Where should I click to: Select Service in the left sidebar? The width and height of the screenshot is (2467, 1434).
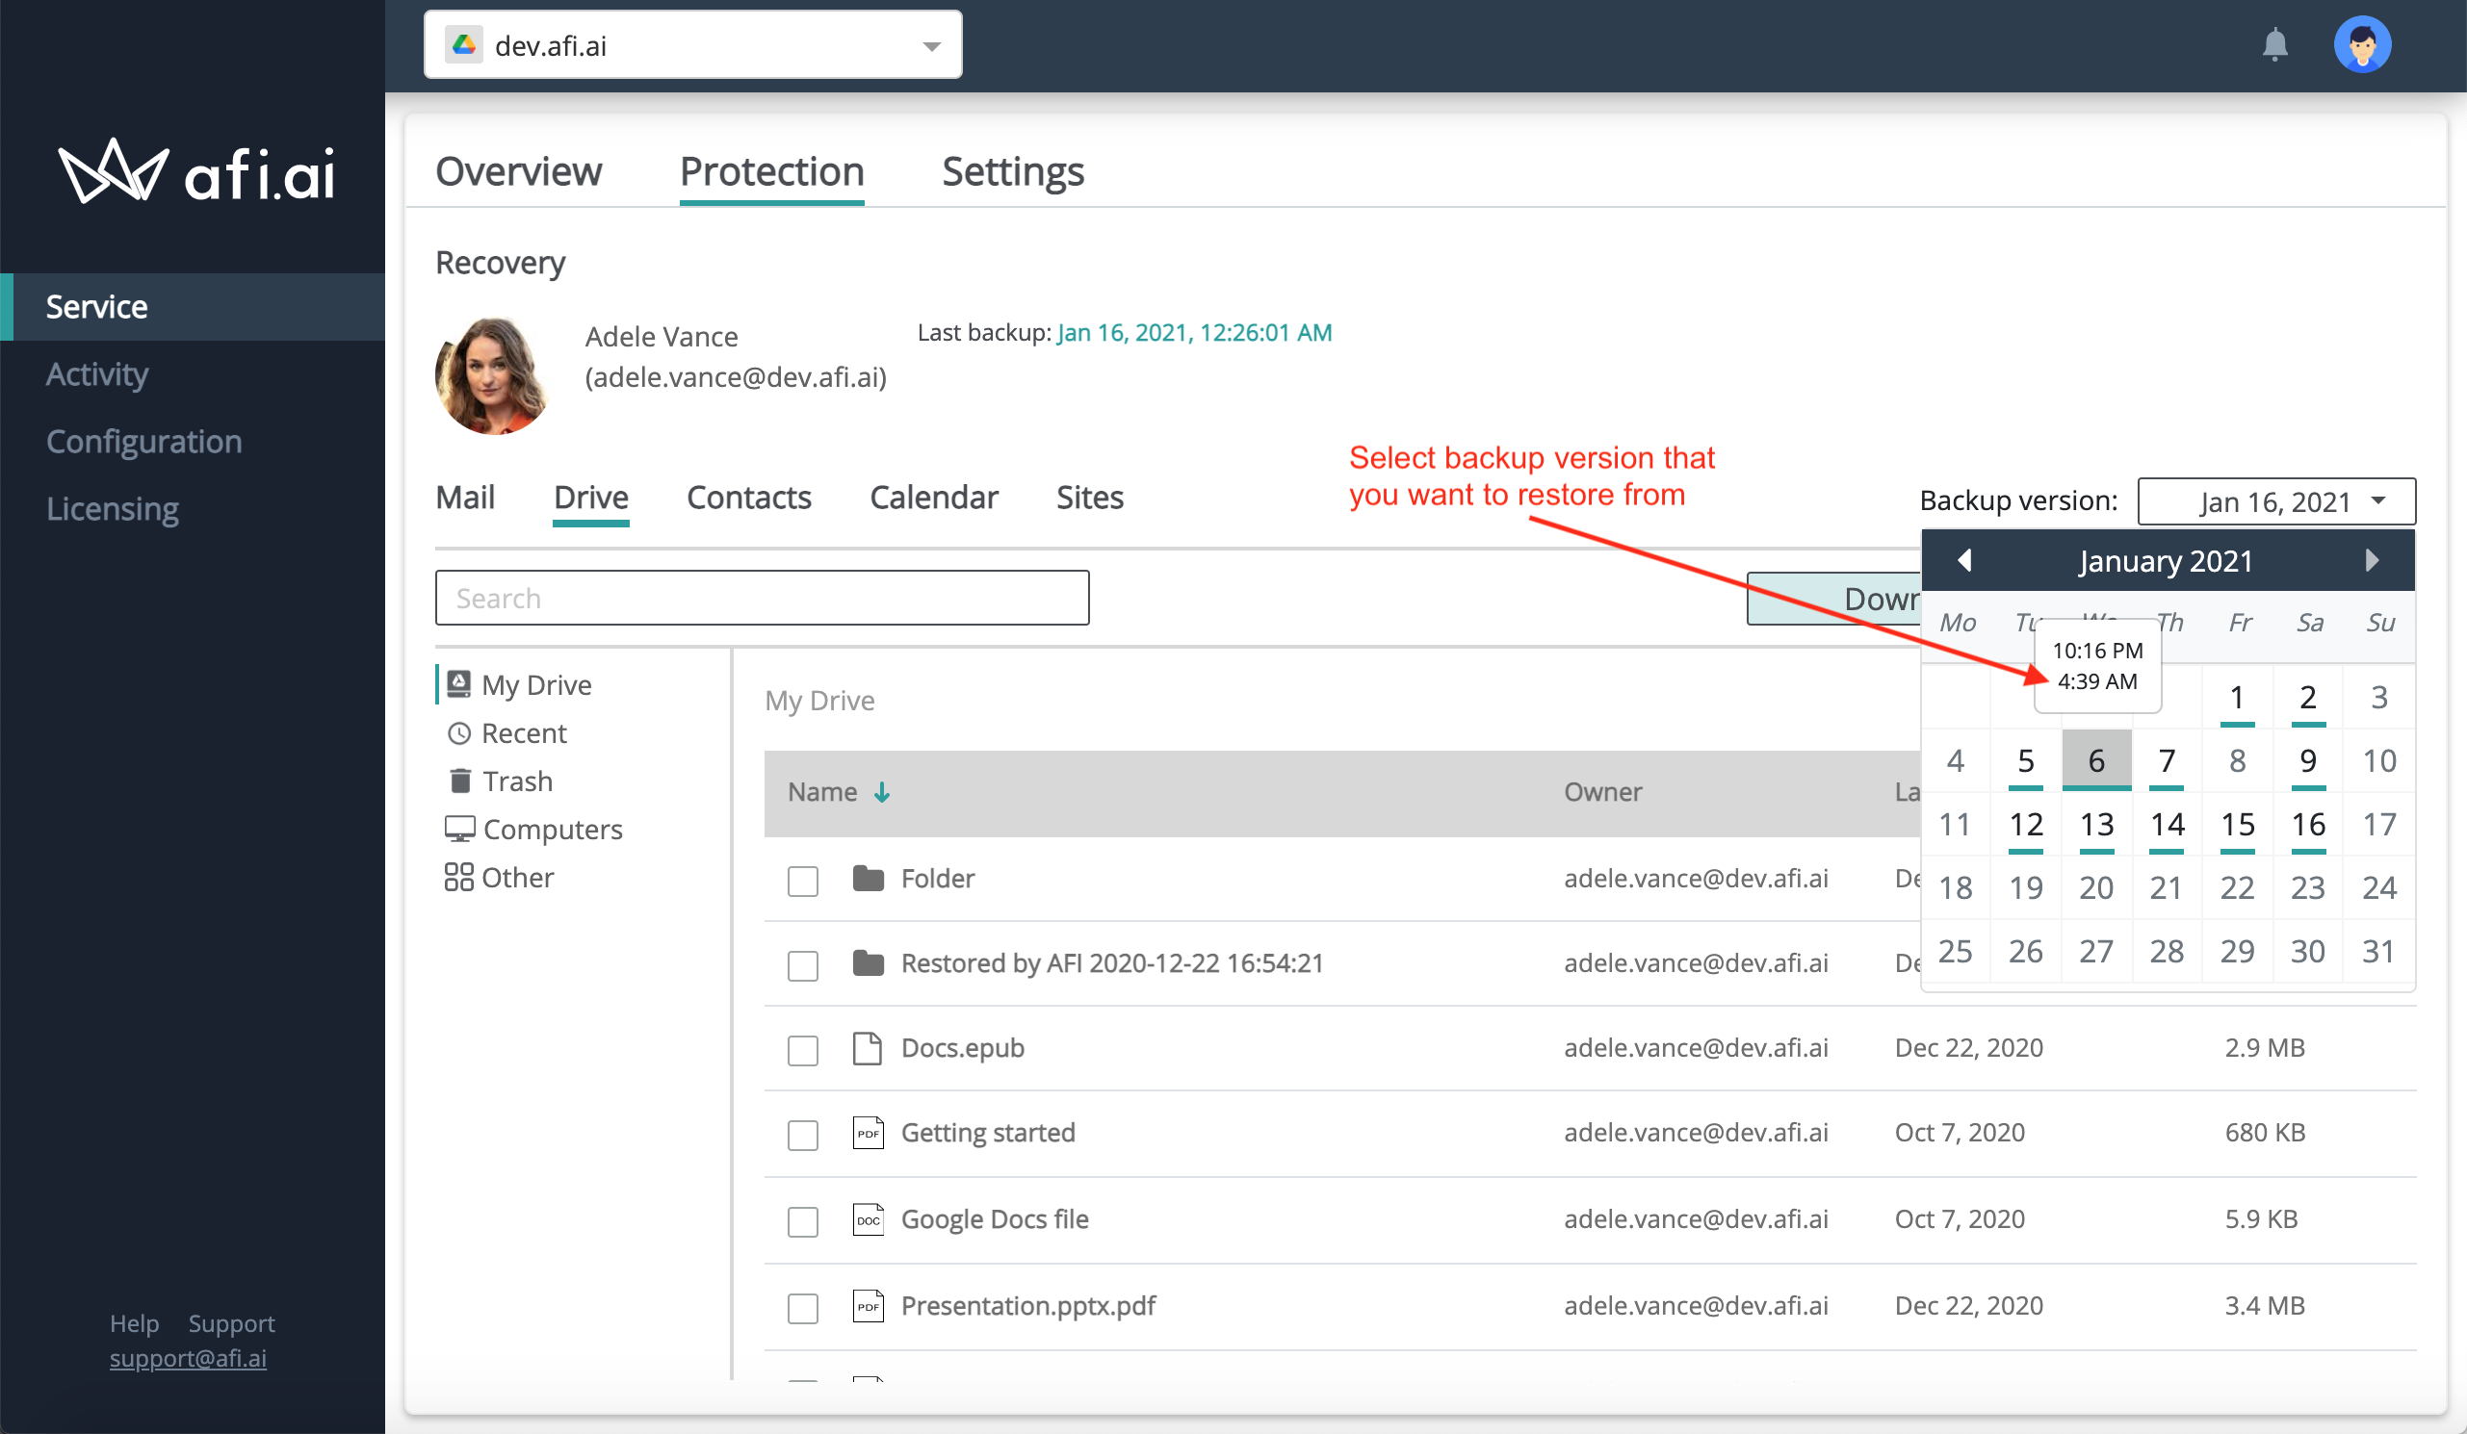tap(193, 306)
